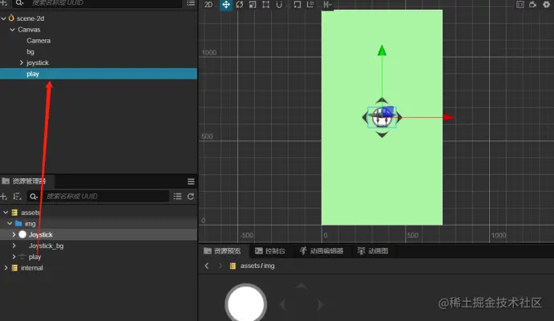Select the joystick node in hierarchy

click(38, 63)
